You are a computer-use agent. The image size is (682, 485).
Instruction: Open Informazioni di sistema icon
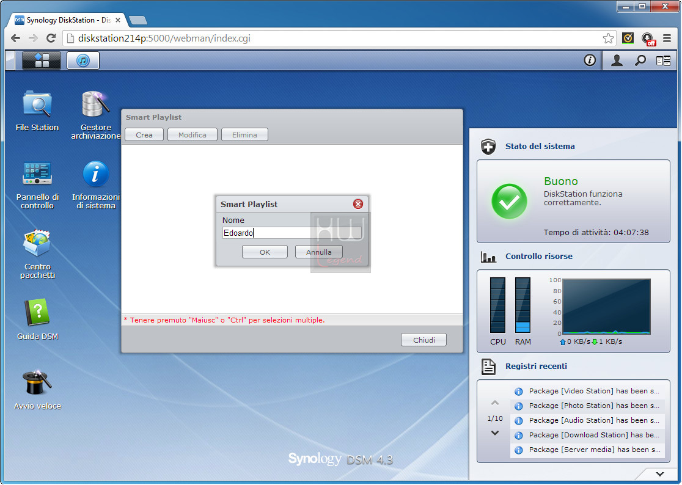95,174
